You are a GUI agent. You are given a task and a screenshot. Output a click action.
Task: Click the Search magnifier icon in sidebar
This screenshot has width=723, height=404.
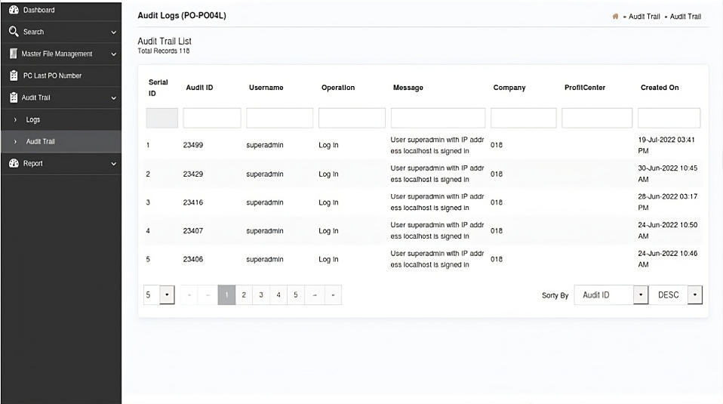point(13,32)
